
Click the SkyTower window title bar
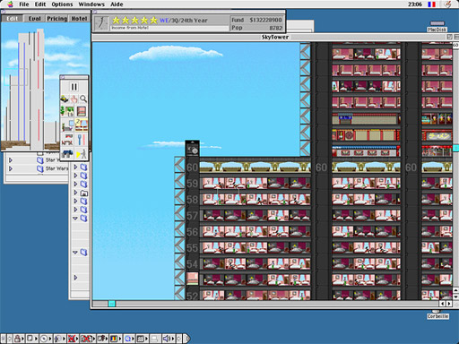274,37
